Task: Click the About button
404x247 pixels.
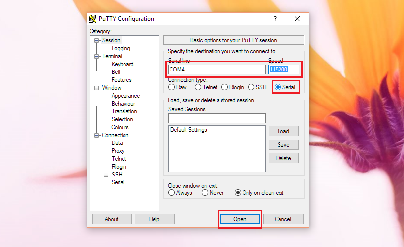Action: 112,219
